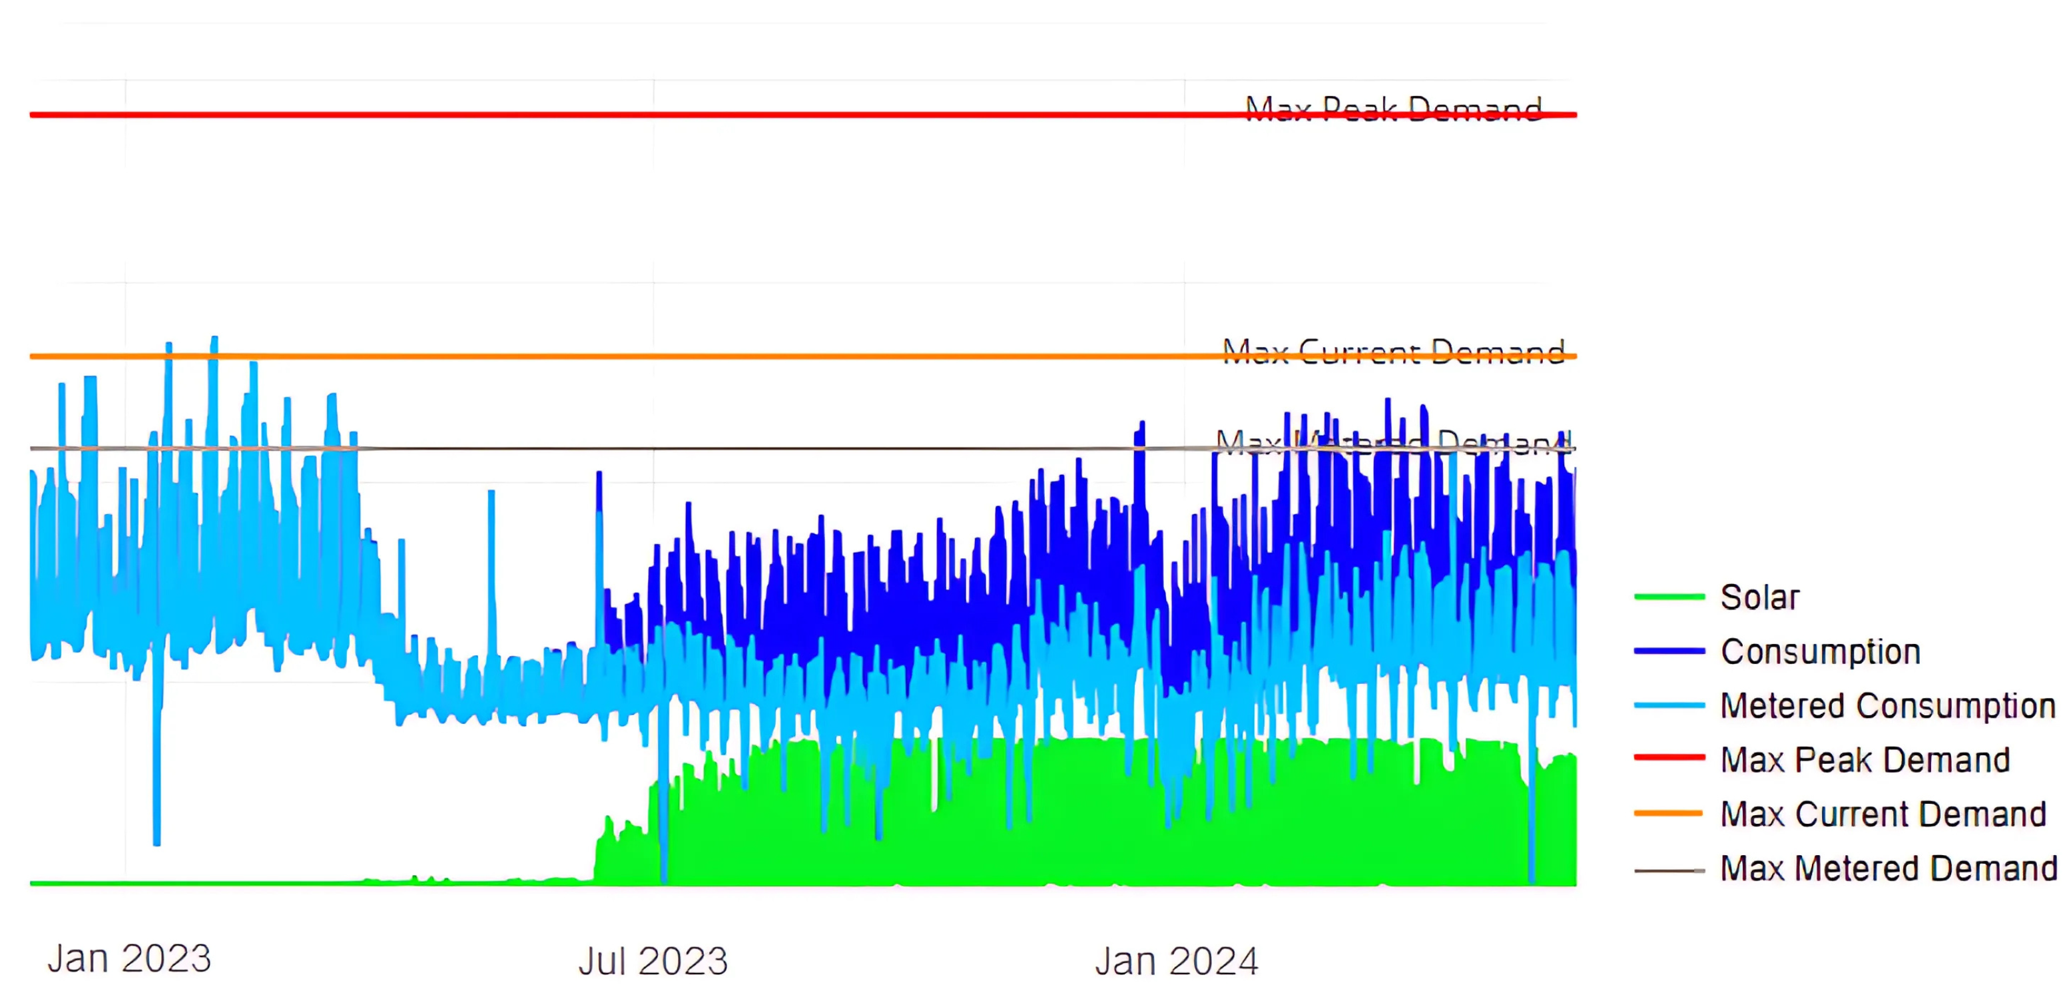The width and height of the screenshot is (2071, 993).
Task: Toggle Consumption series in the legend
Action: pos(1820,651)
